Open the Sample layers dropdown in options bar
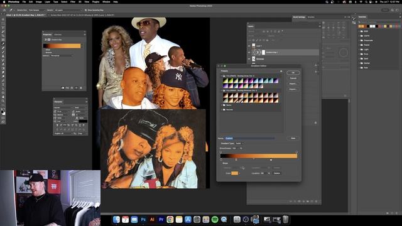 68,10
